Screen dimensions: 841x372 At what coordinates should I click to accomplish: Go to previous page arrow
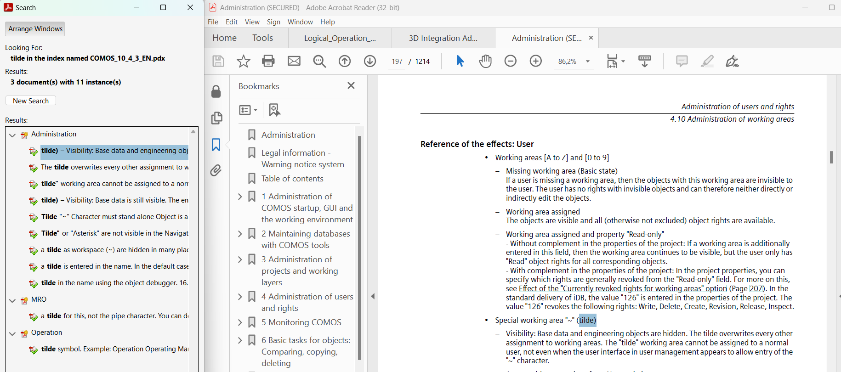pos(345,61)
